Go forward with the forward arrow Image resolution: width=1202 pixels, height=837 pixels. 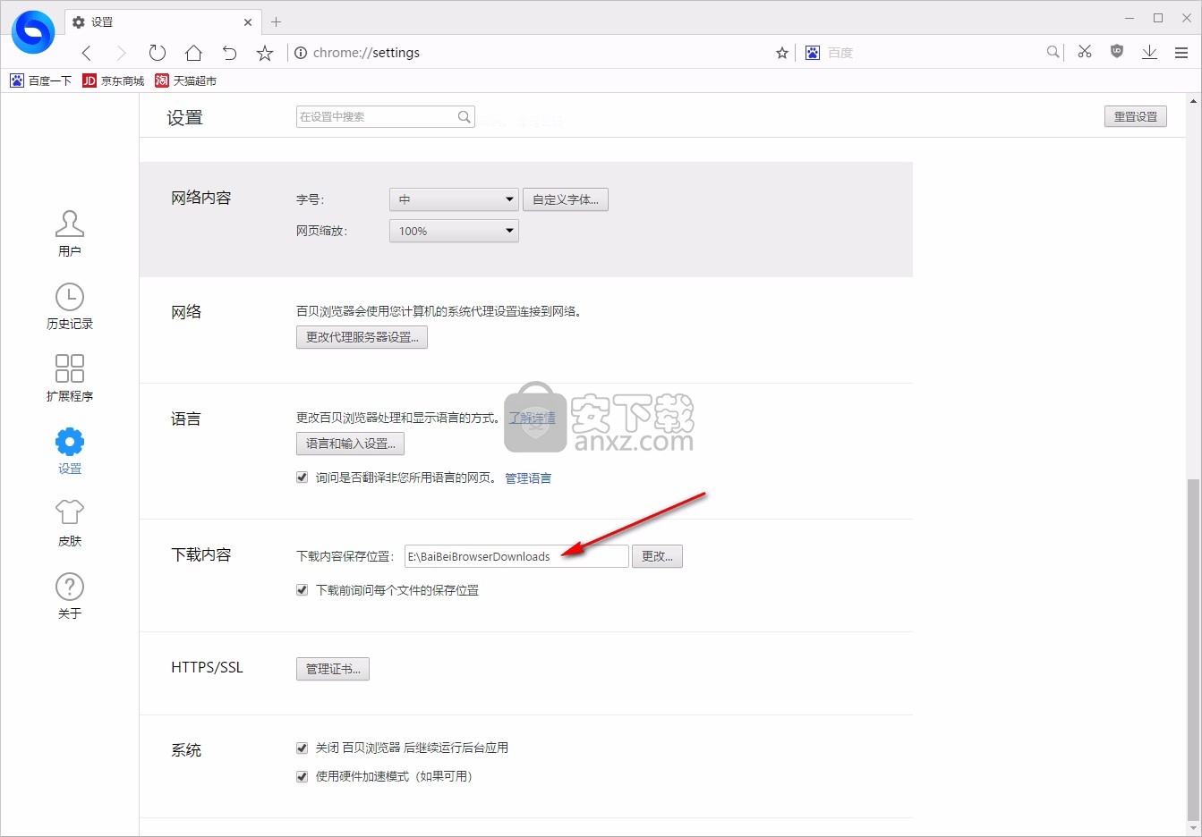pos(122,53)
